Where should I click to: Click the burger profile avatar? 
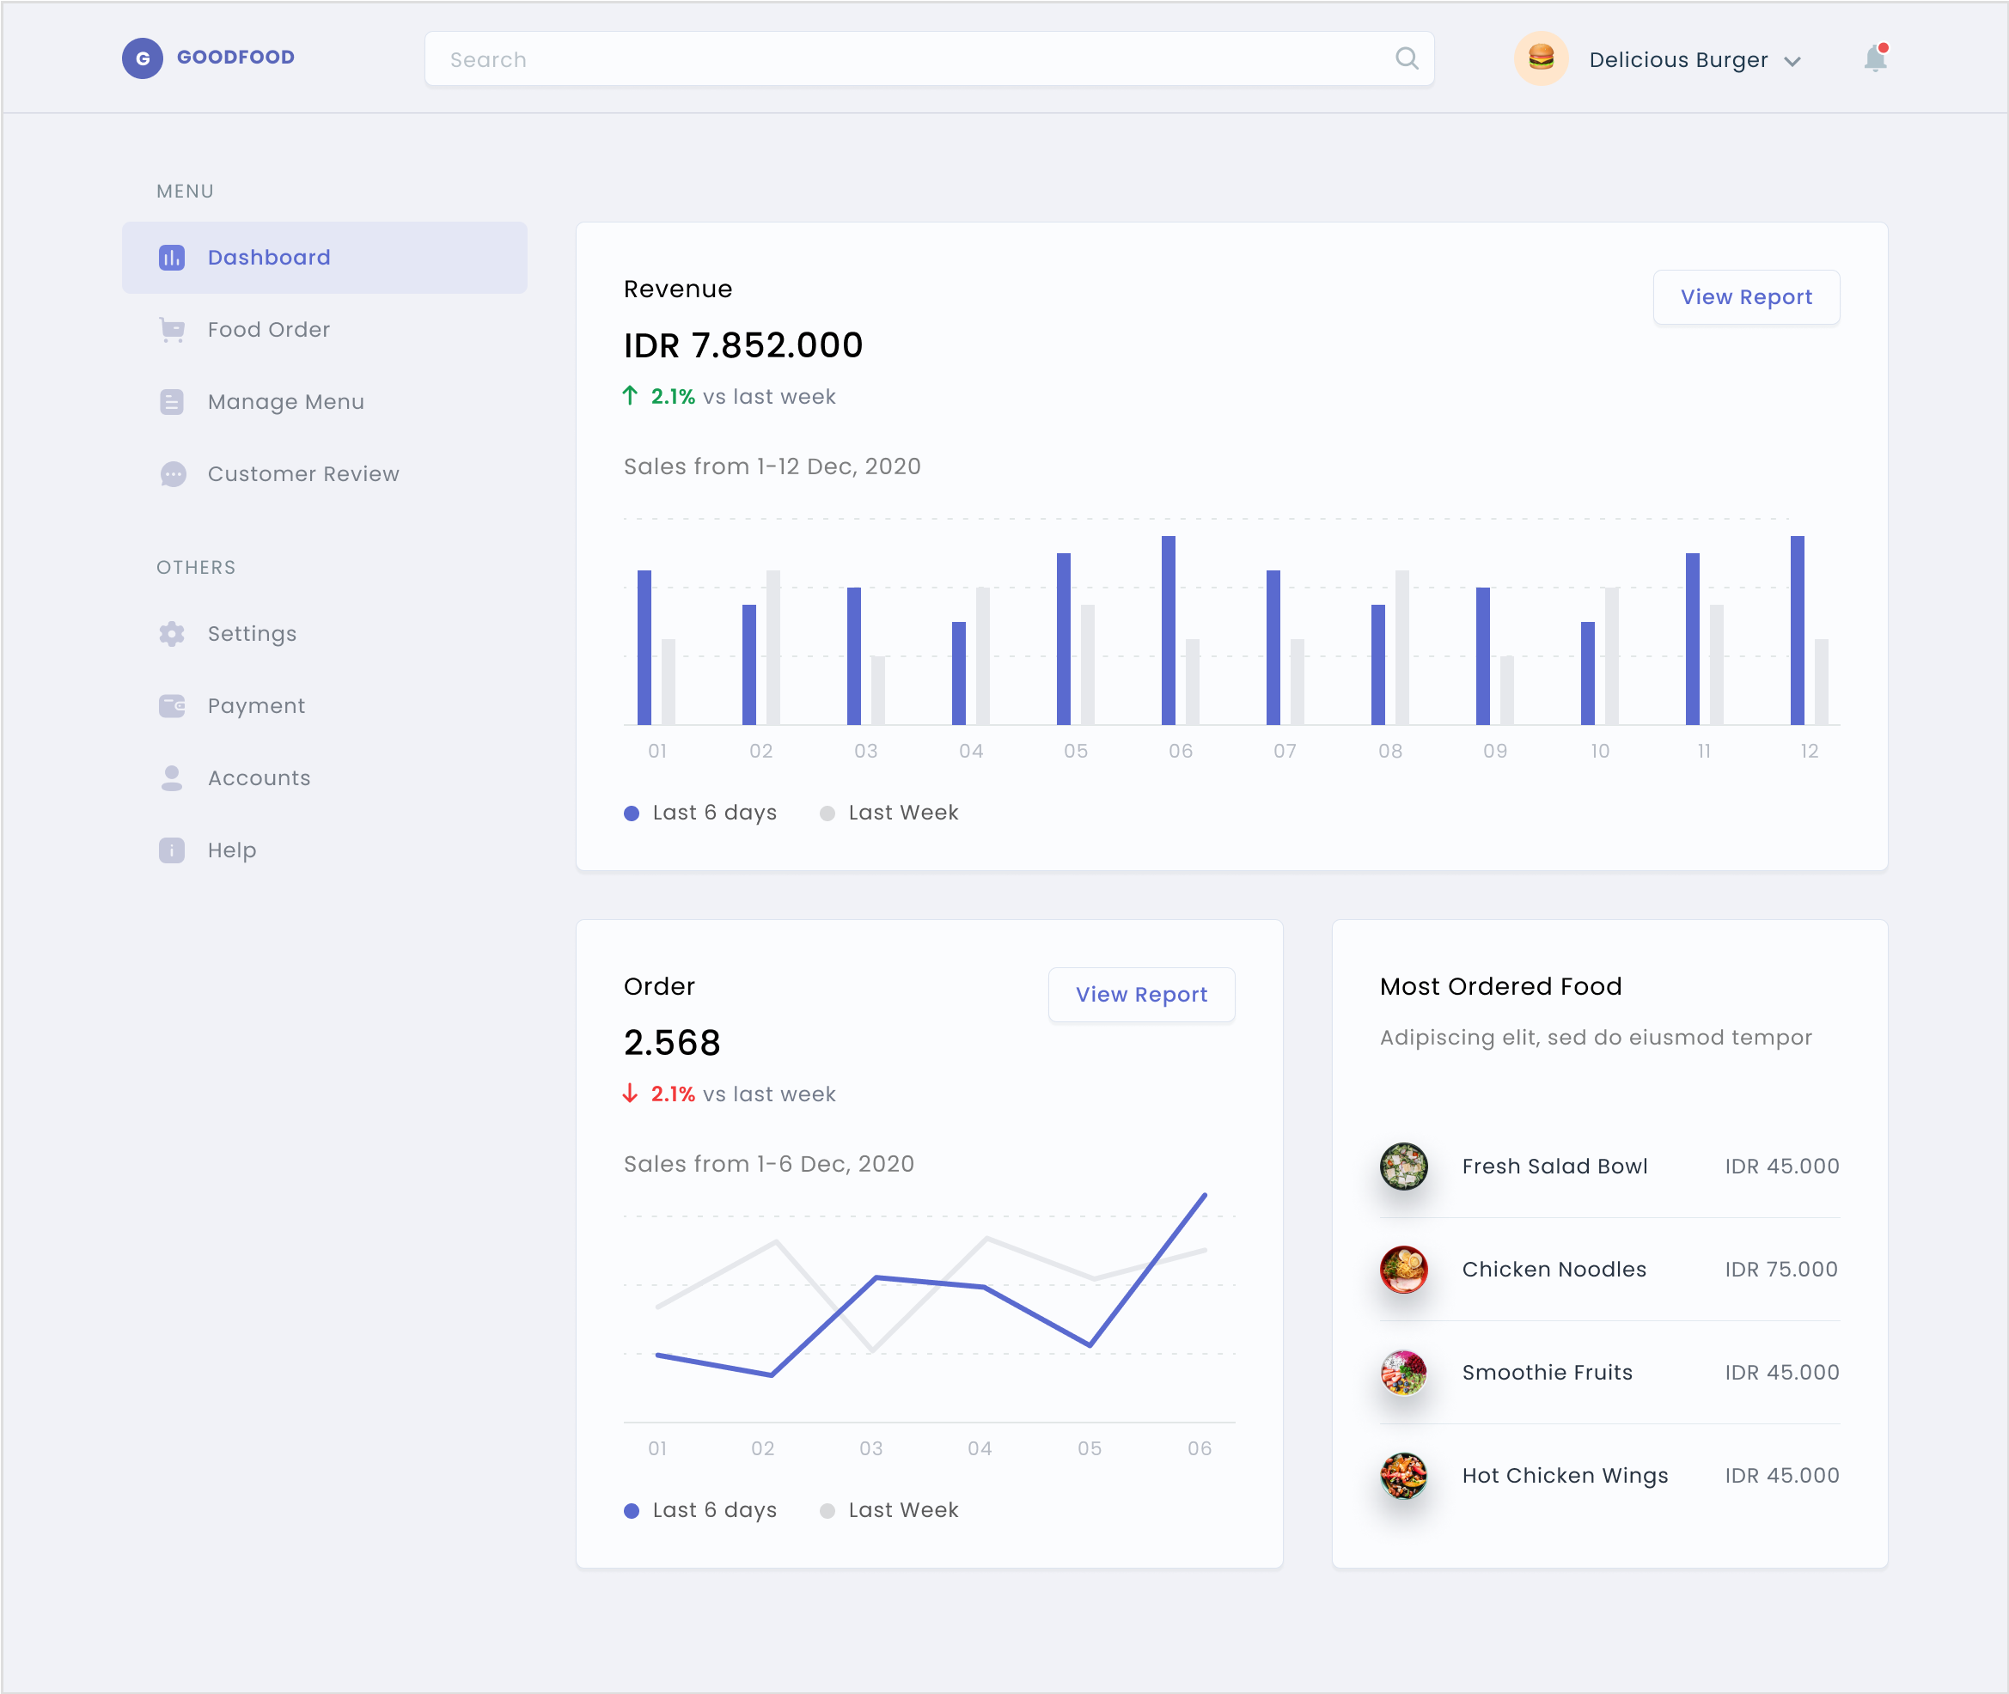[1541, 58]
